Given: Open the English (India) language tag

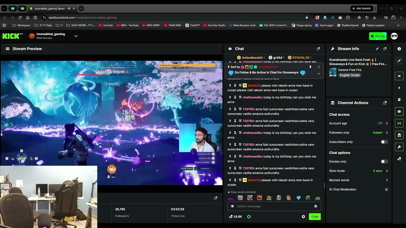Looking at the screenshot, I should click(349, 75).
